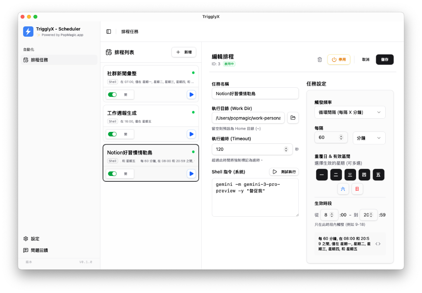The image size is (422, 293).
Task: Click the 排程列表 calendar icon
Action: 108,52
